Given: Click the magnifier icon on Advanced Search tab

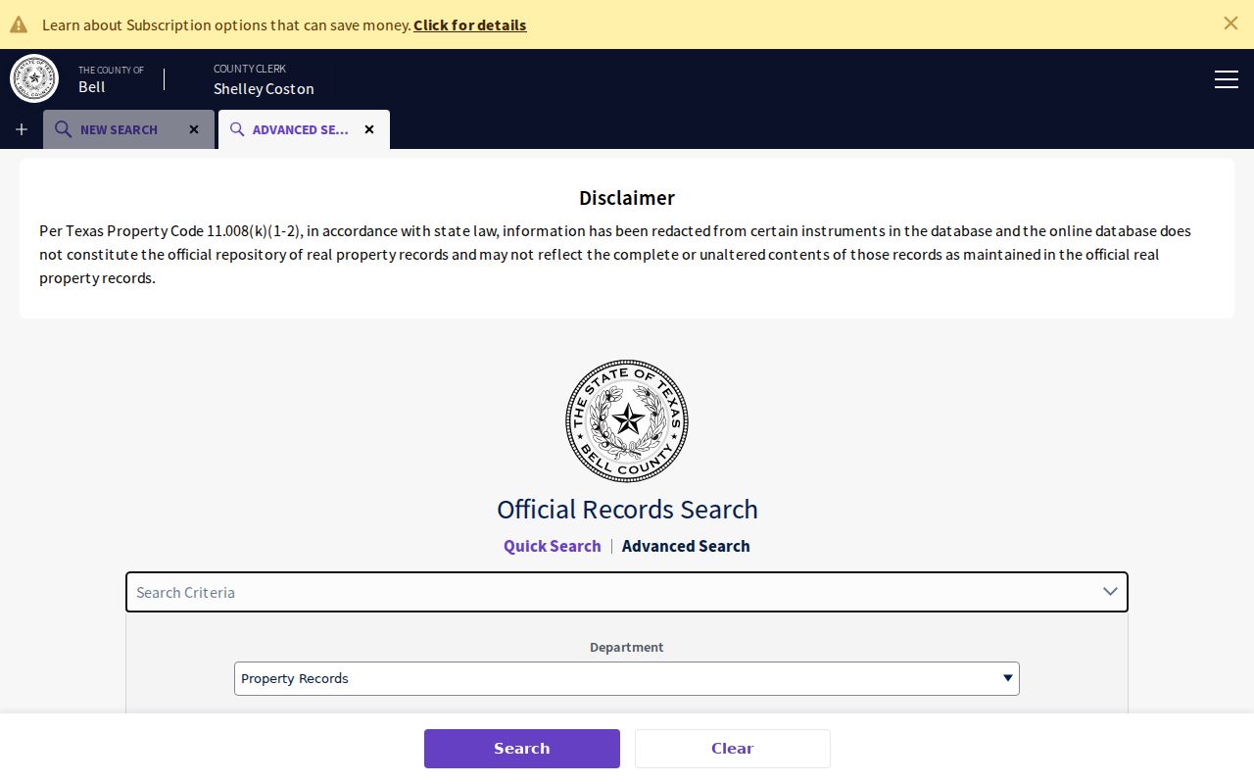Looking at the screenshot, I should click(x=237, y=129).
